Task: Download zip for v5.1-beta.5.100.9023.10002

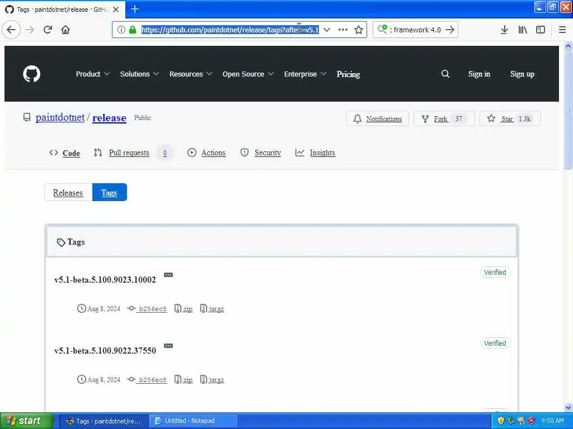Action: point(184,308)
